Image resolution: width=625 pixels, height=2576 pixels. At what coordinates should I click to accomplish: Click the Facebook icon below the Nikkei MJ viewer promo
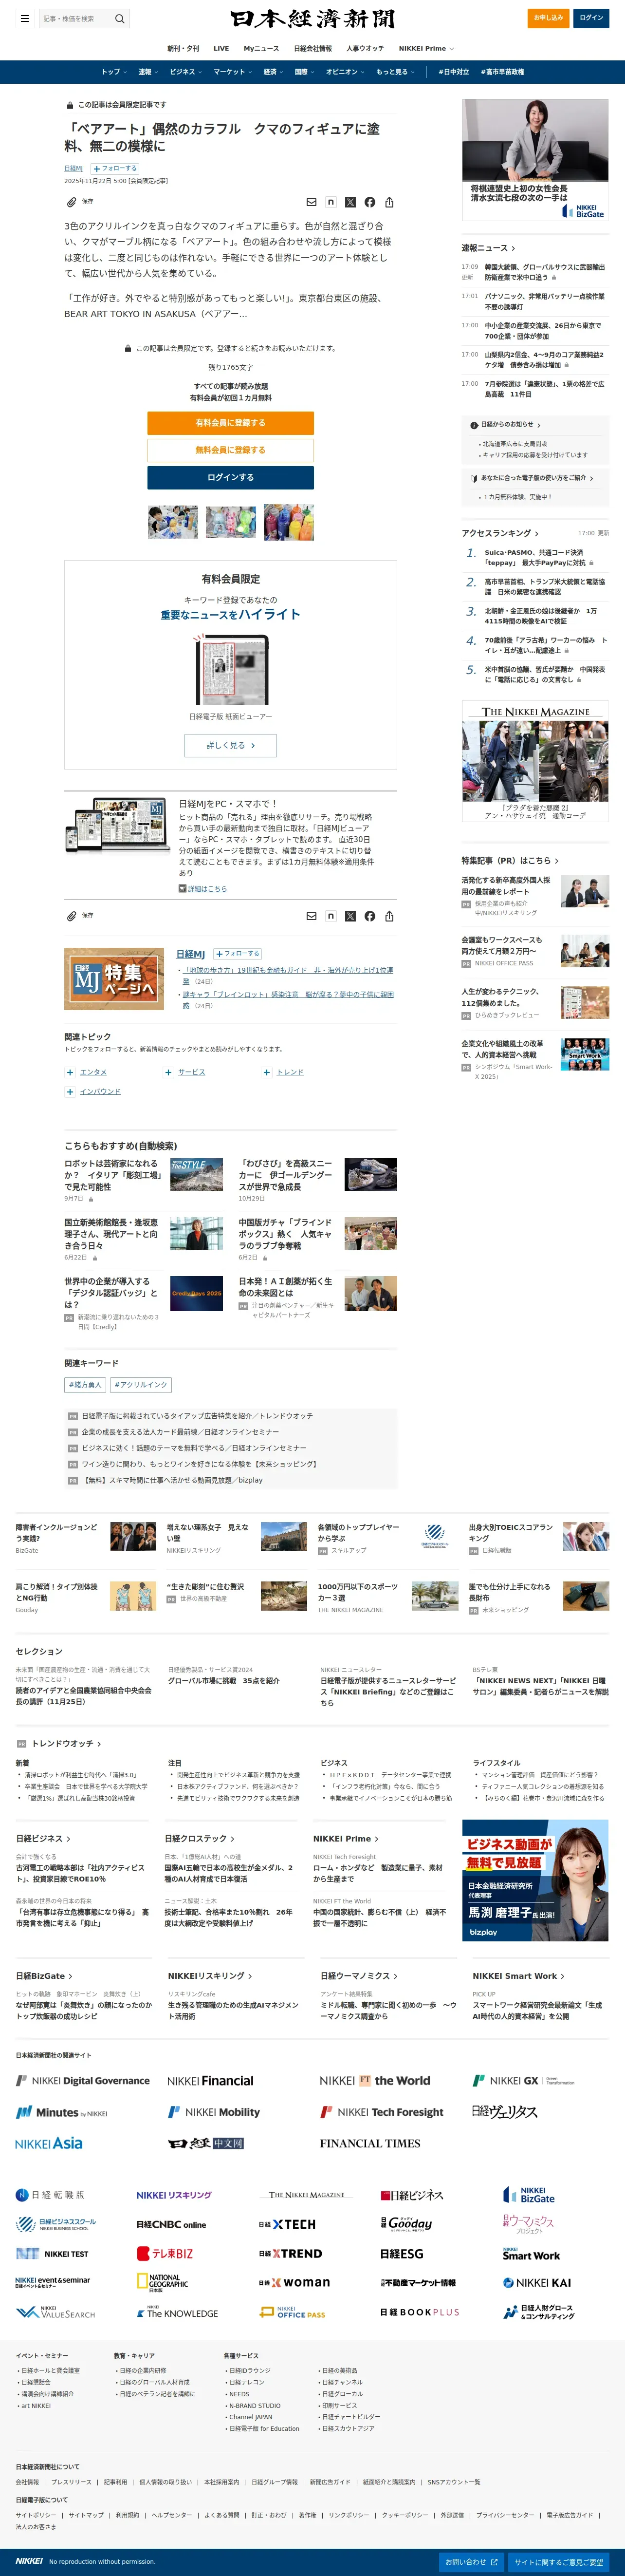(x=370, y=916)
